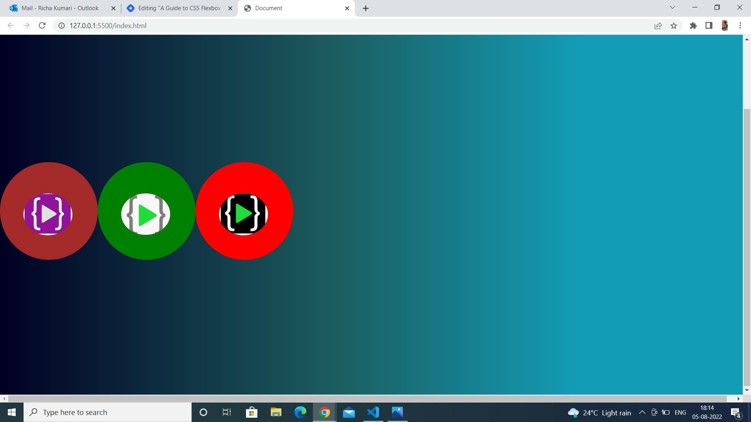Open the Windows Start menu
751x422 pixels.
pos(12,412)
